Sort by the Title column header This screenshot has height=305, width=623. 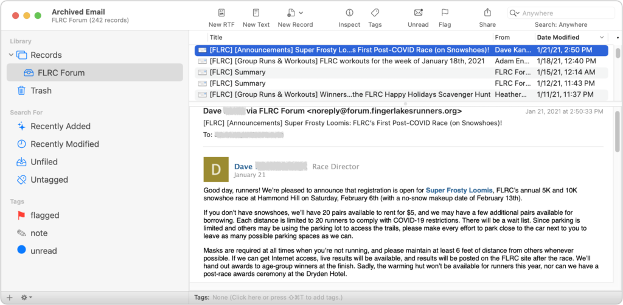[x=216, y=38]
